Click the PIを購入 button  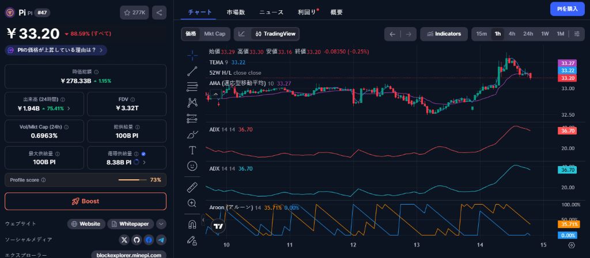coord(567,9)
